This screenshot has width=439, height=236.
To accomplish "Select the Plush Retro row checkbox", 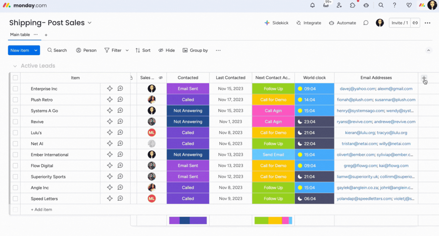I will coord(15,100).
